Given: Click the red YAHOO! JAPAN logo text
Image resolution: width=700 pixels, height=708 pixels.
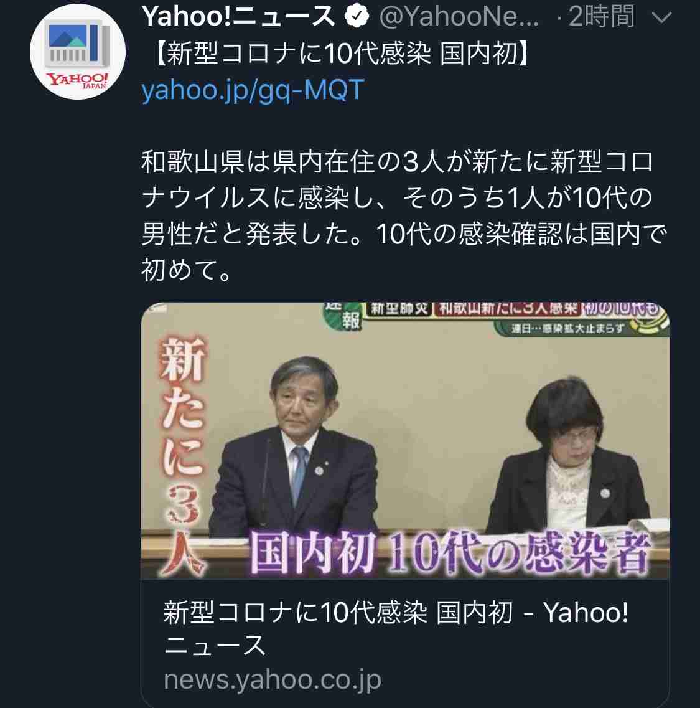Looking at the screenshot, I should pos(78,80).
